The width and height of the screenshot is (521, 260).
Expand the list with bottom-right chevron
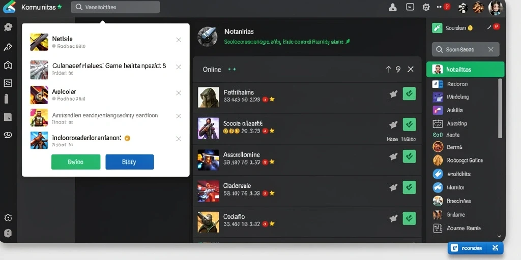[499, 236]
